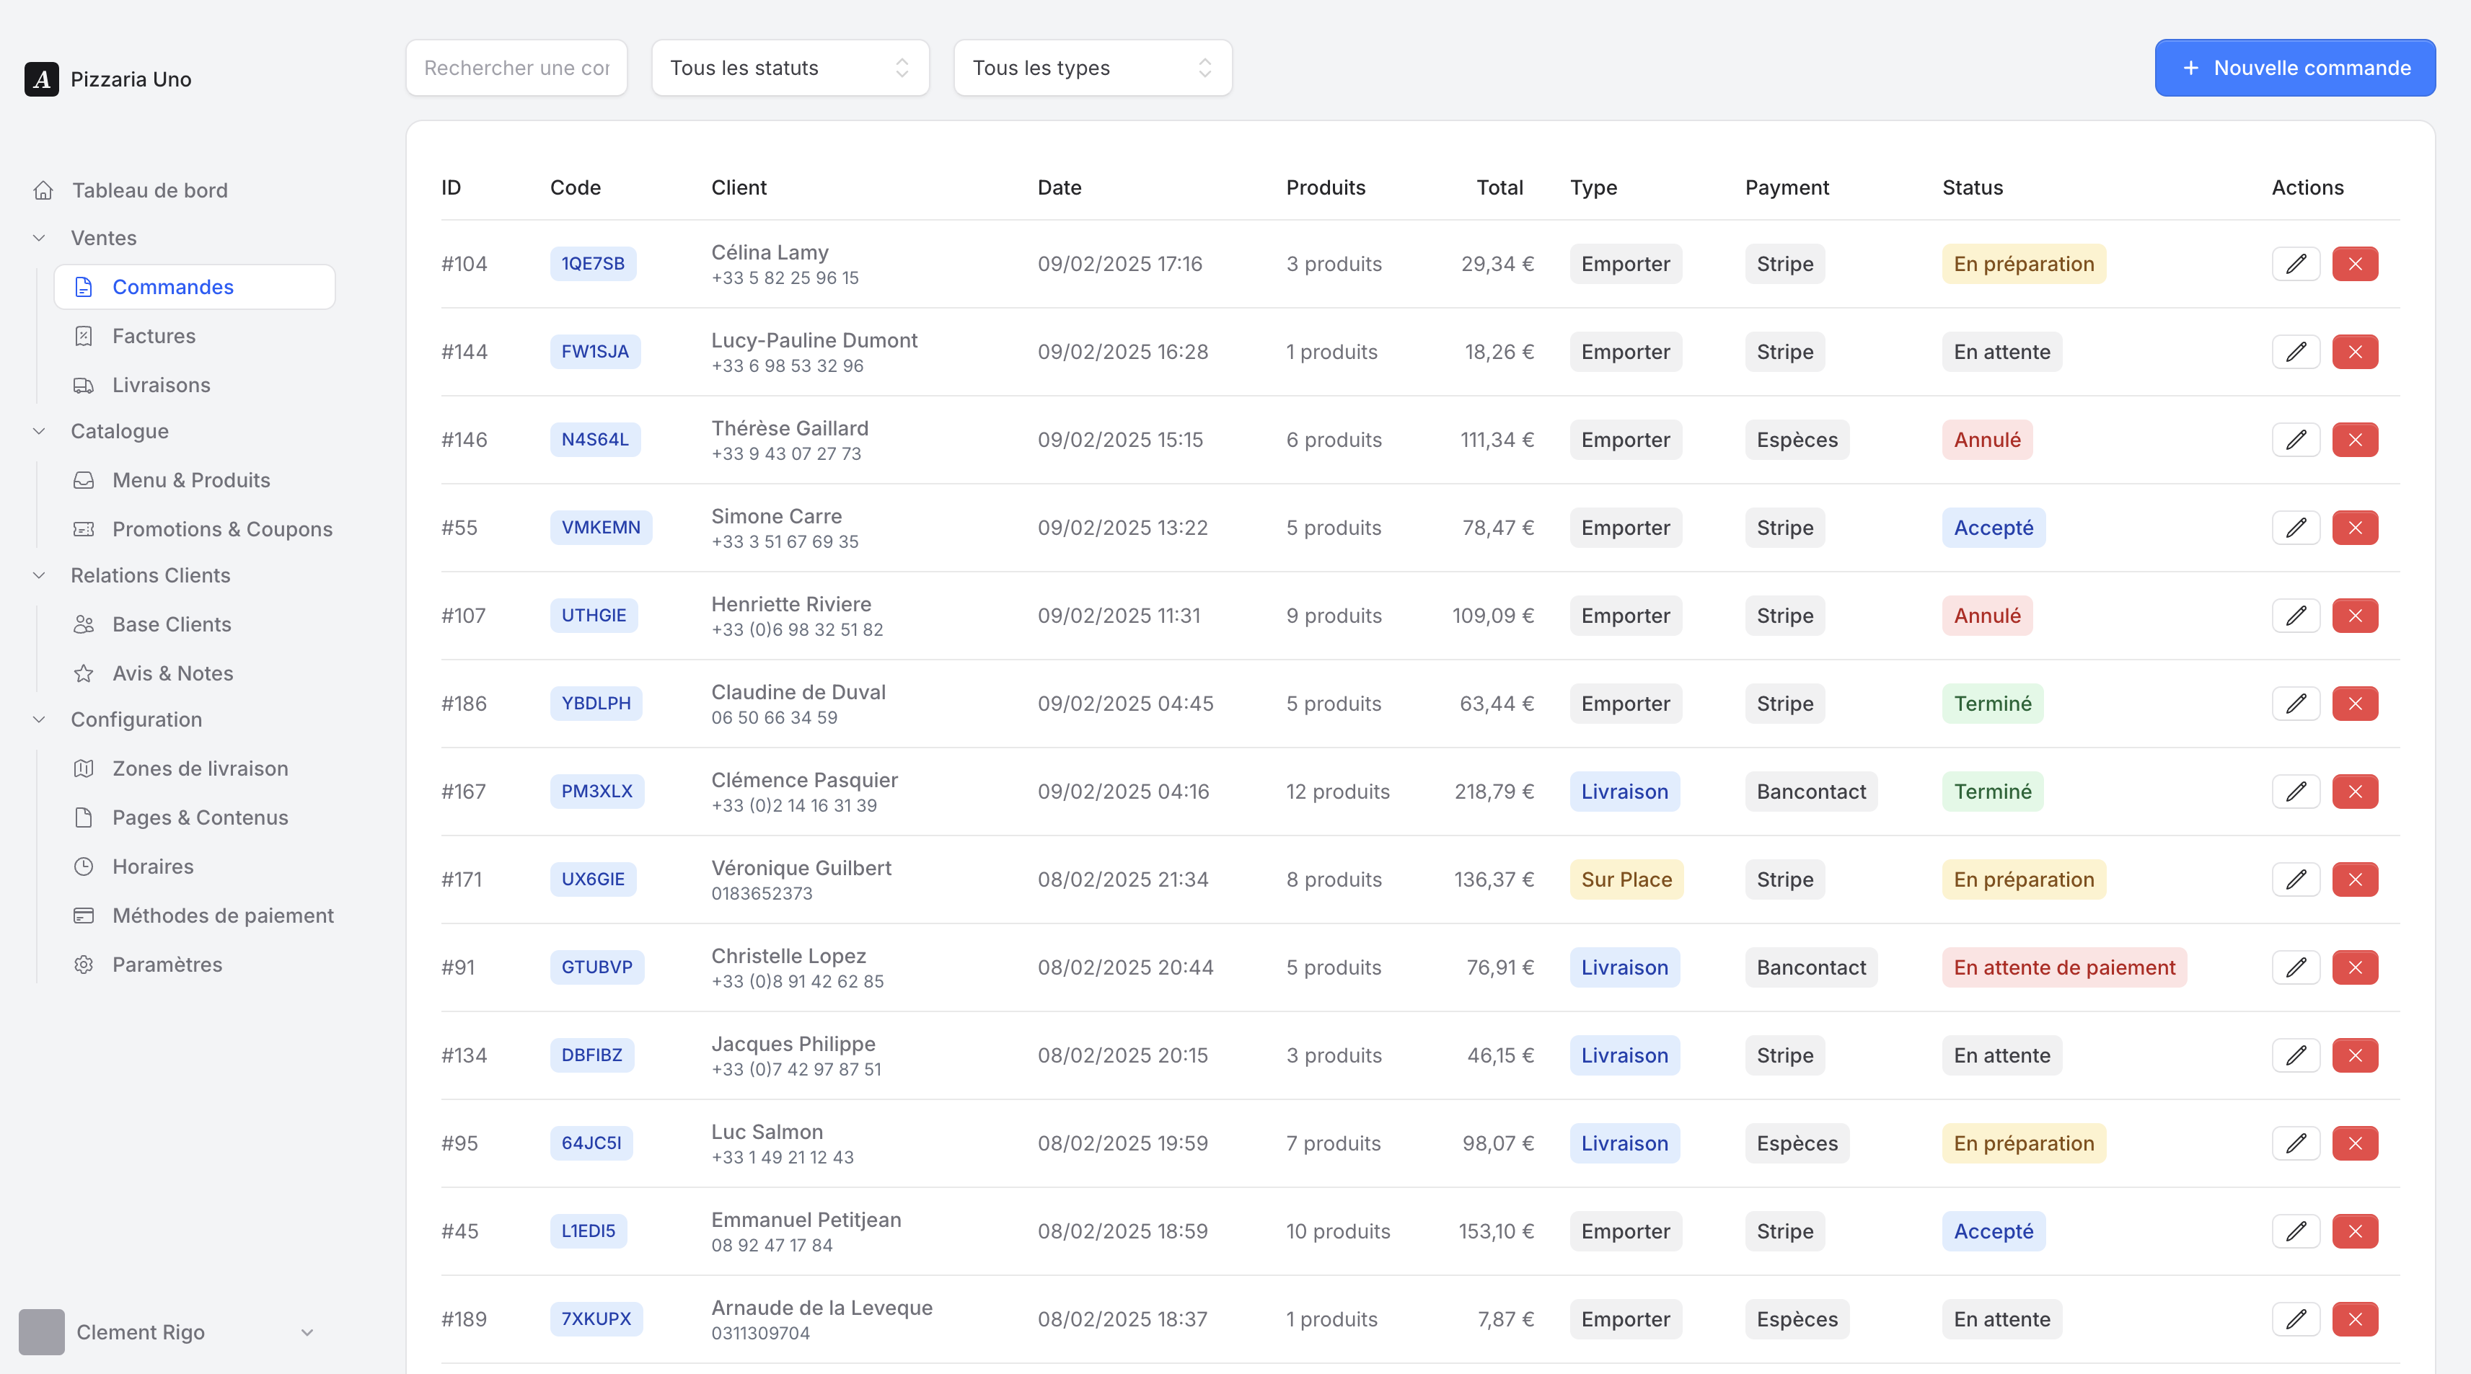Edit order #104 with the pencil icon
This screenshot has height=1374, width=2471.
click(x=2296, y=264)
